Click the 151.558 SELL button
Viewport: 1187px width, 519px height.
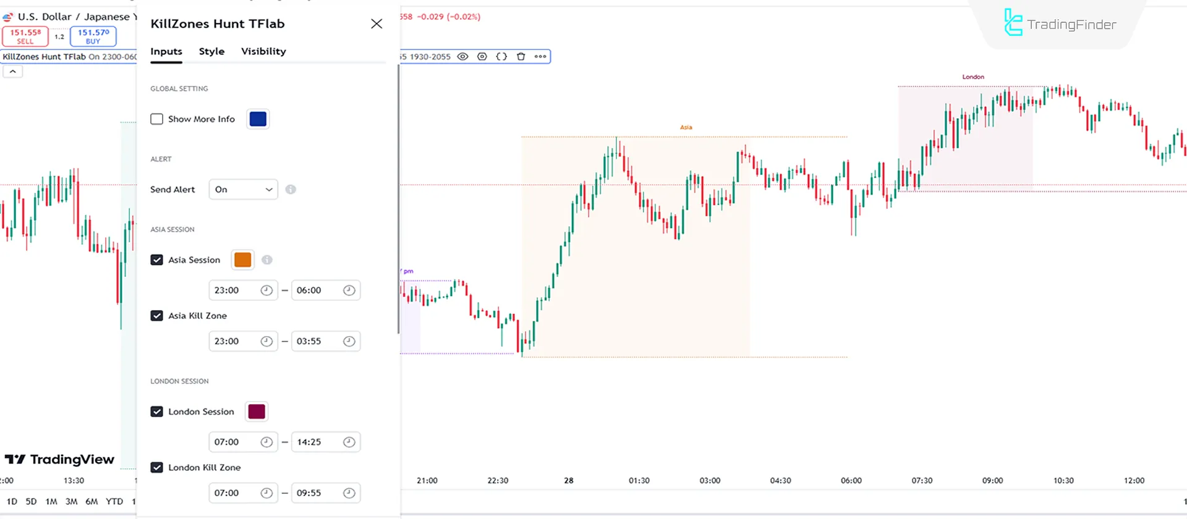click(25, 36)
